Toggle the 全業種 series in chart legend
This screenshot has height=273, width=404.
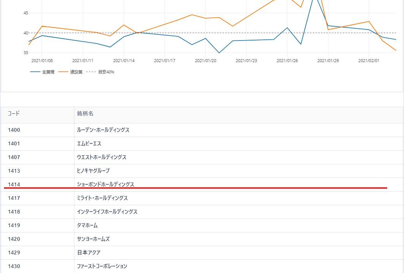[x=43, y=72]
